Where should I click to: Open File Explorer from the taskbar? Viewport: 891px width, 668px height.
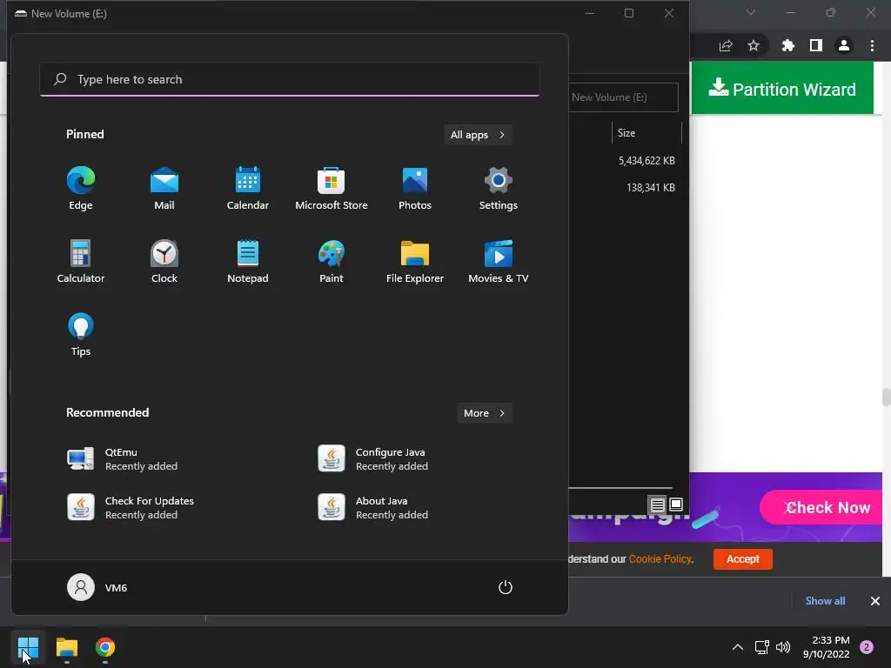pyautogui.click(x=66, y=647)
